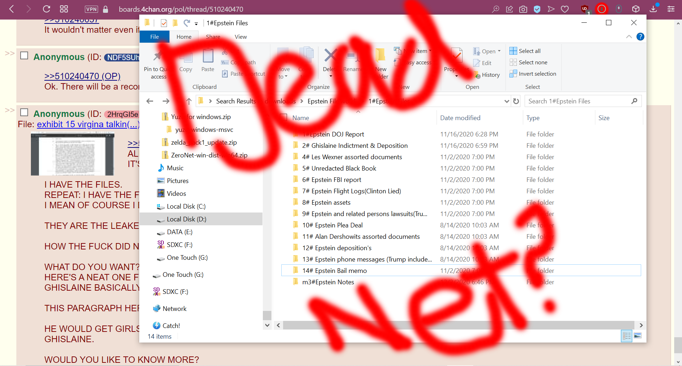Select DATA (E:) drive
The image size is (682, 366).
pos(180,232)
